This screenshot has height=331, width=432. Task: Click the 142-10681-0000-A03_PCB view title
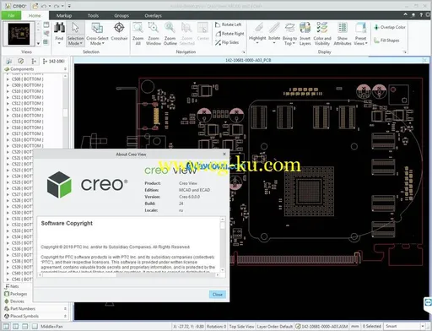248,60
